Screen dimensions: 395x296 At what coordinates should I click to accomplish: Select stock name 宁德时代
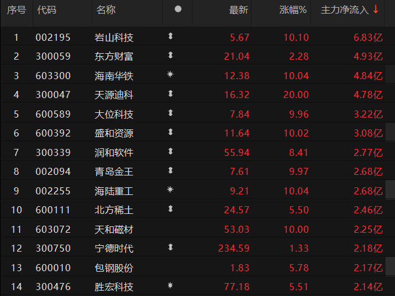[x=114, y=248]
